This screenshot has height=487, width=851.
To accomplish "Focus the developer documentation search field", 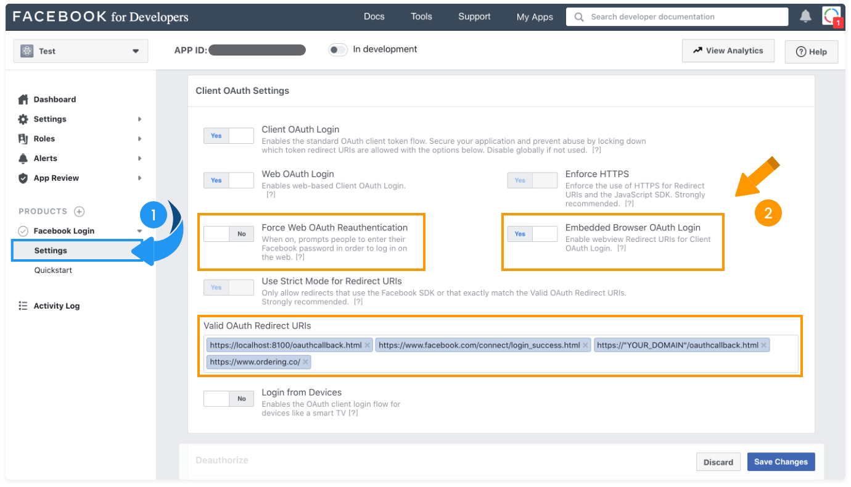I will 677,17.
